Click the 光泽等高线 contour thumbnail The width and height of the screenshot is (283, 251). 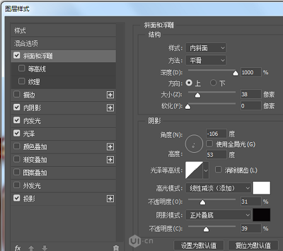click(194, 170)
